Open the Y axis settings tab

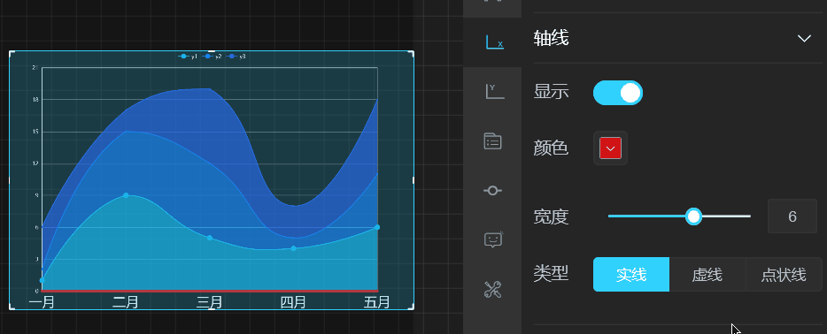494,91
